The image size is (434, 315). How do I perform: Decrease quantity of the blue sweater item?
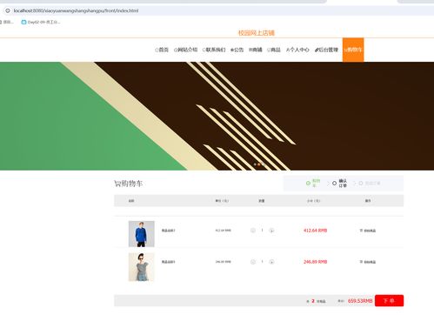[x=253, y=231]
